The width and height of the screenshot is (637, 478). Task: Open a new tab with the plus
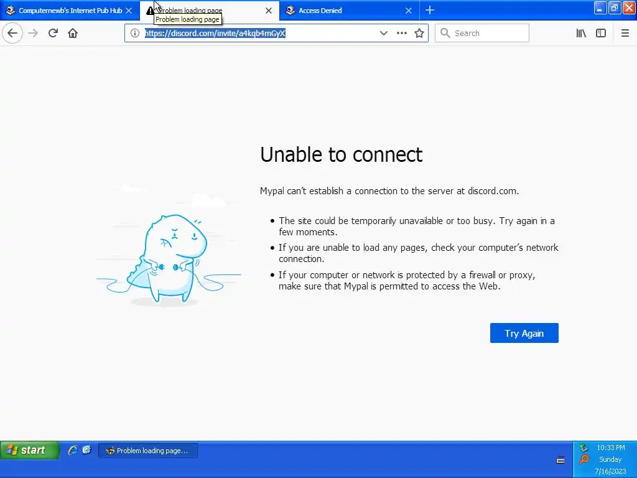coord(430,10)
